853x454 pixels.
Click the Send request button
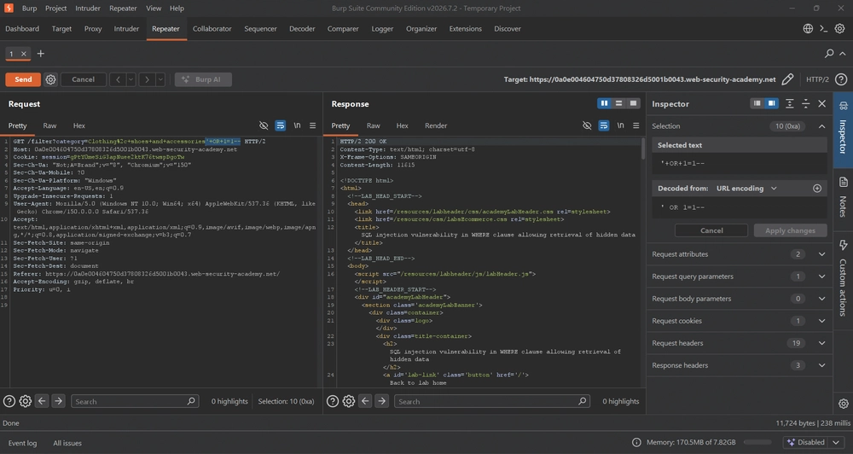23,79
